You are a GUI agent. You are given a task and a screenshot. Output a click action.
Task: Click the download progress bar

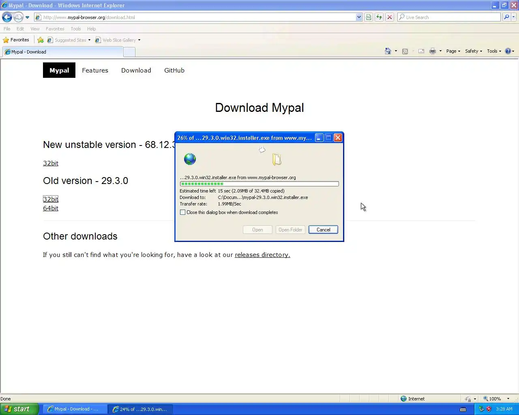[259, 184]
